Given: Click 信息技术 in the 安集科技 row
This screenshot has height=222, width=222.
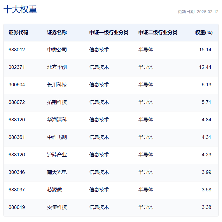Looking at the screenshot, I should (99, 207).
